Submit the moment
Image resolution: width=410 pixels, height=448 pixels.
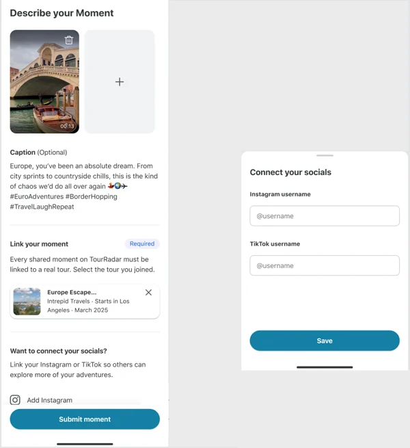(x=85, y=419)
